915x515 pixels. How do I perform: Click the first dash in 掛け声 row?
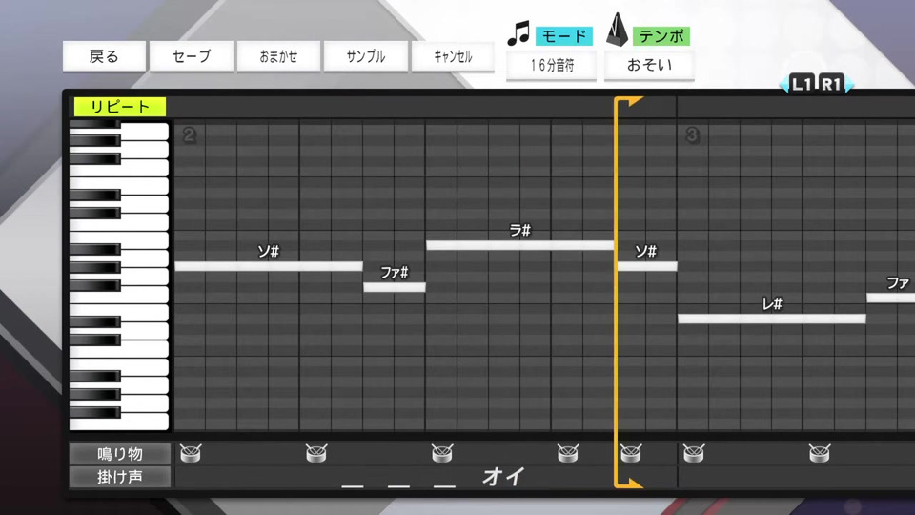tap(353, 485)
